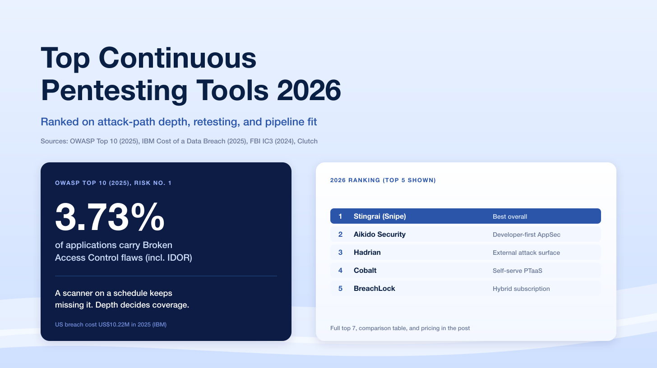Click the 'US breach cost US$10.22M in 2025 (IBM)' note
This screenshot has height=368, width=657.
tap(111, 324)
